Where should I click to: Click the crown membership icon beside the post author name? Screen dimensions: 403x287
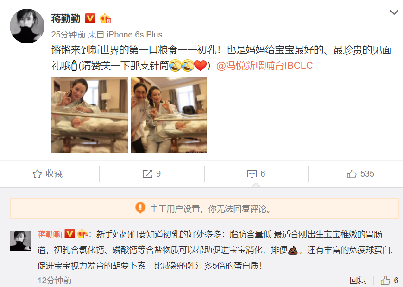(x=105, y=18)
